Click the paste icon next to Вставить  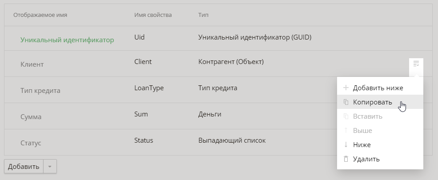(346, 116)
